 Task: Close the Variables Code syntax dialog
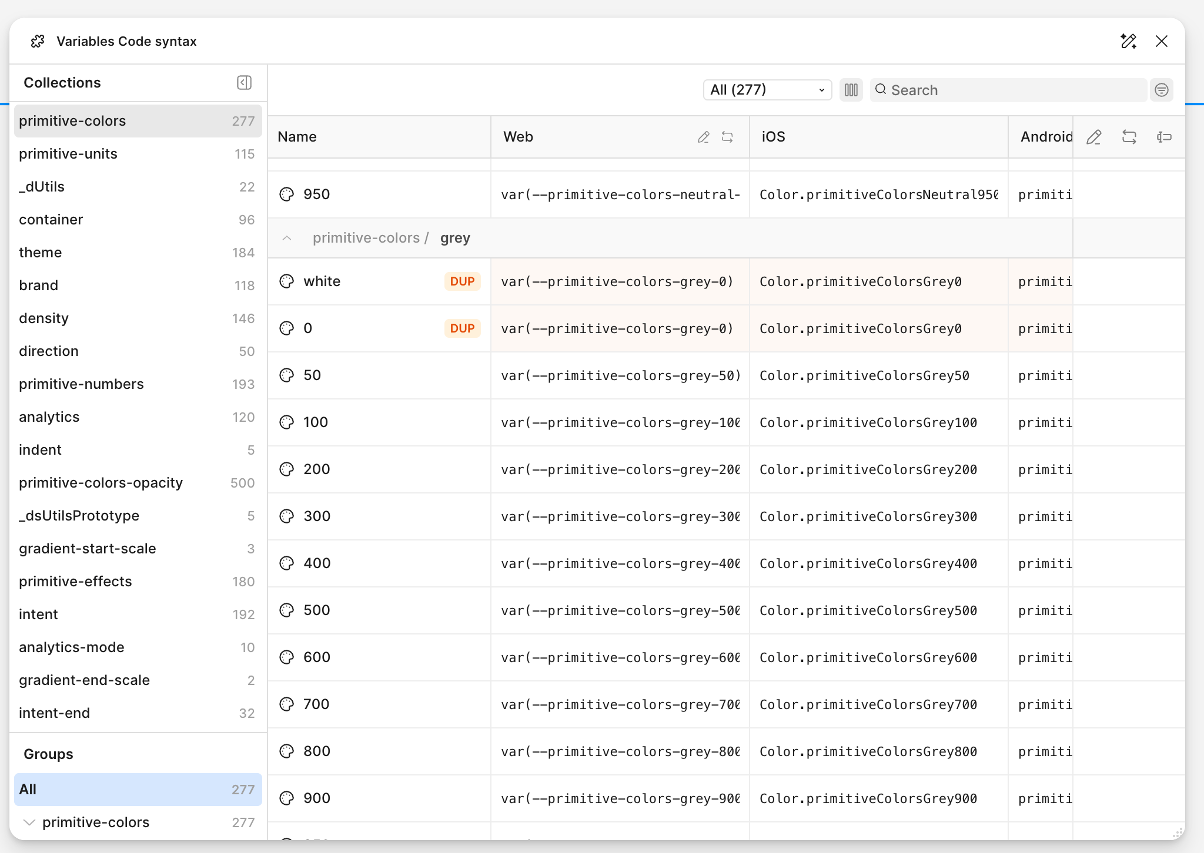(x=1161, y=41)
